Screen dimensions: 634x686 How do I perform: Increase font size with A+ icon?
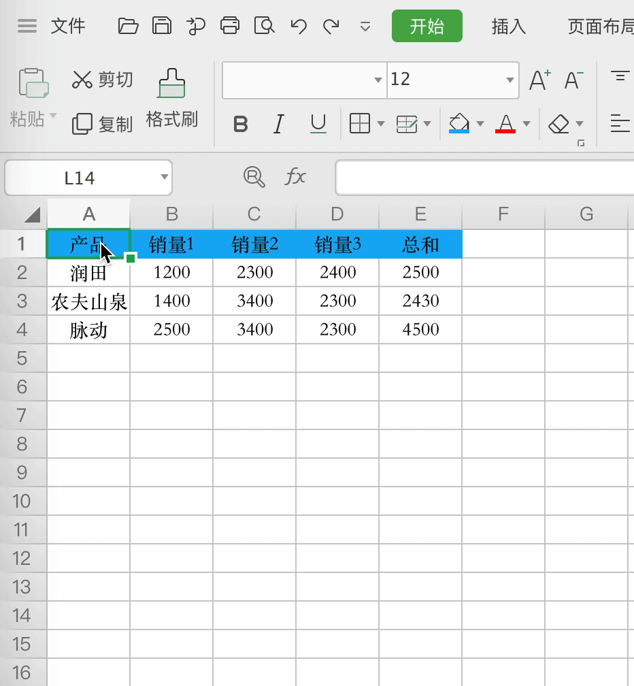click(539, 80)
